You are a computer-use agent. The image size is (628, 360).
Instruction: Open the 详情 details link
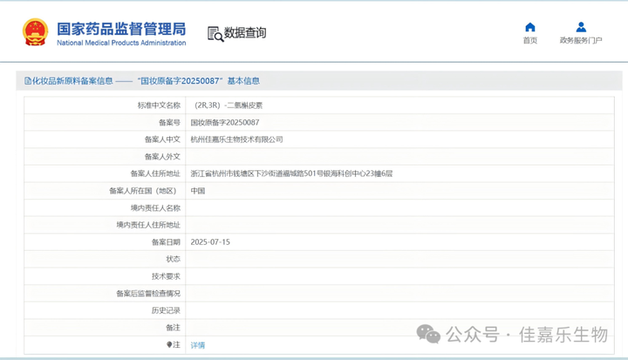[197, 345]
